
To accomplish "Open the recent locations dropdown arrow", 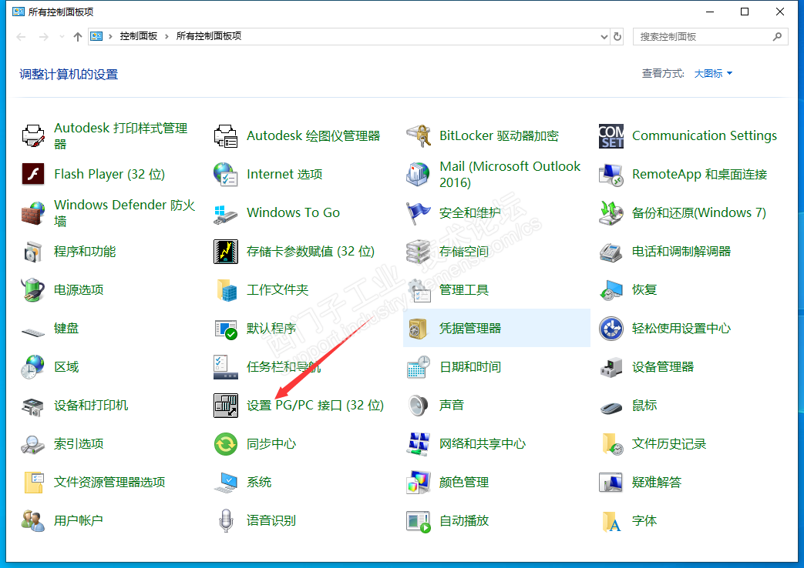I will point(62,36).
